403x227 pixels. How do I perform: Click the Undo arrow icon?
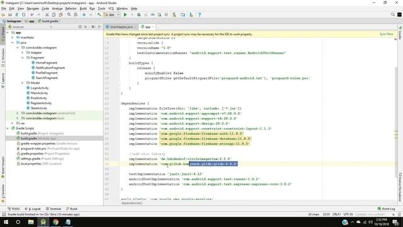point(32,15)
